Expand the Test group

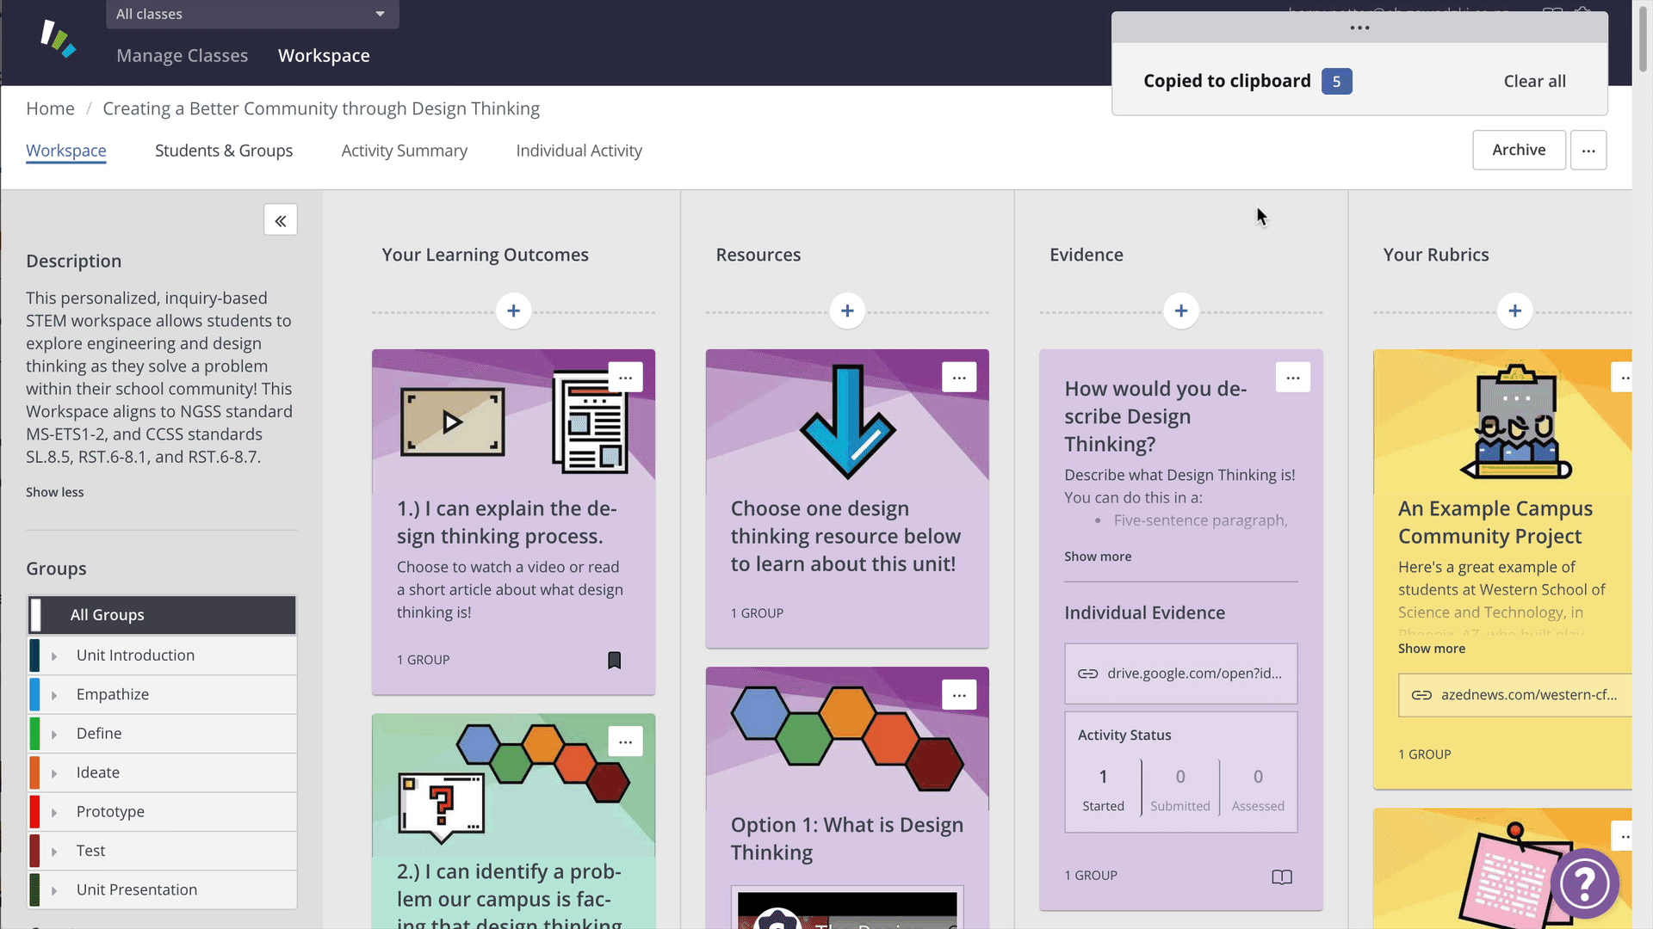tap(54, 852)
